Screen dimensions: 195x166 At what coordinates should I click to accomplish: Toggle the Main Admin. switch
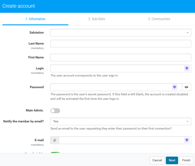pyautogui.click(x=55, y=111)
